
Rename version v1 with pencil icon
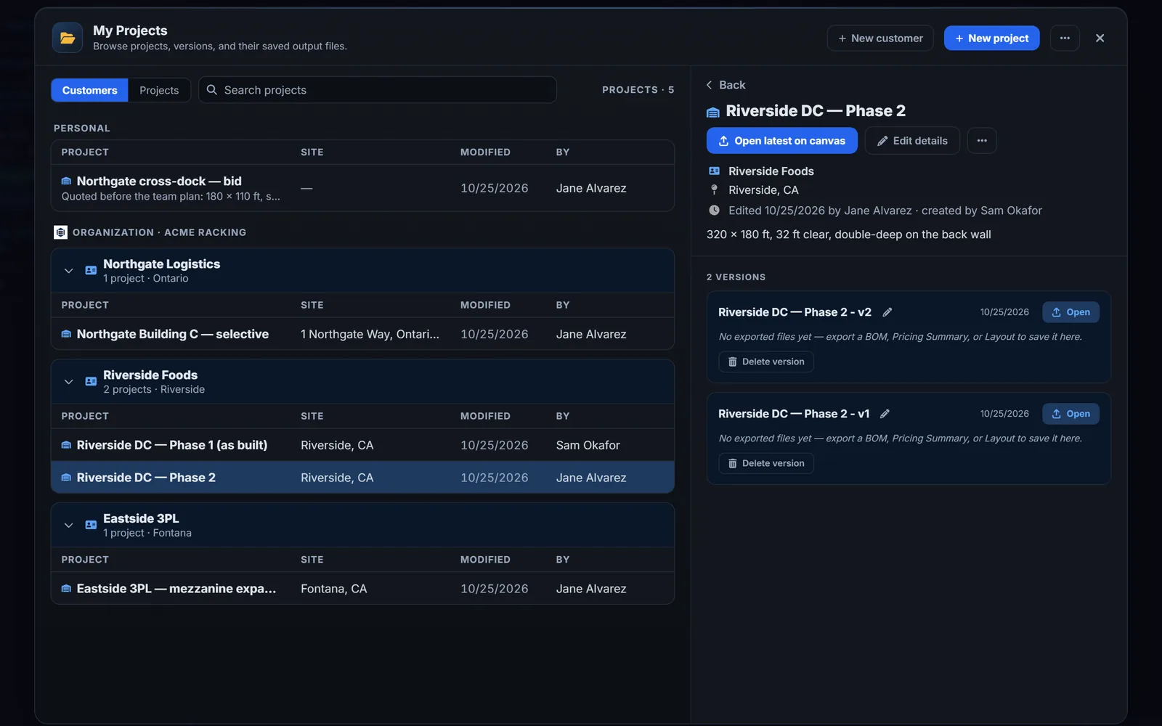pyautogui.click(x=885, y=414)
